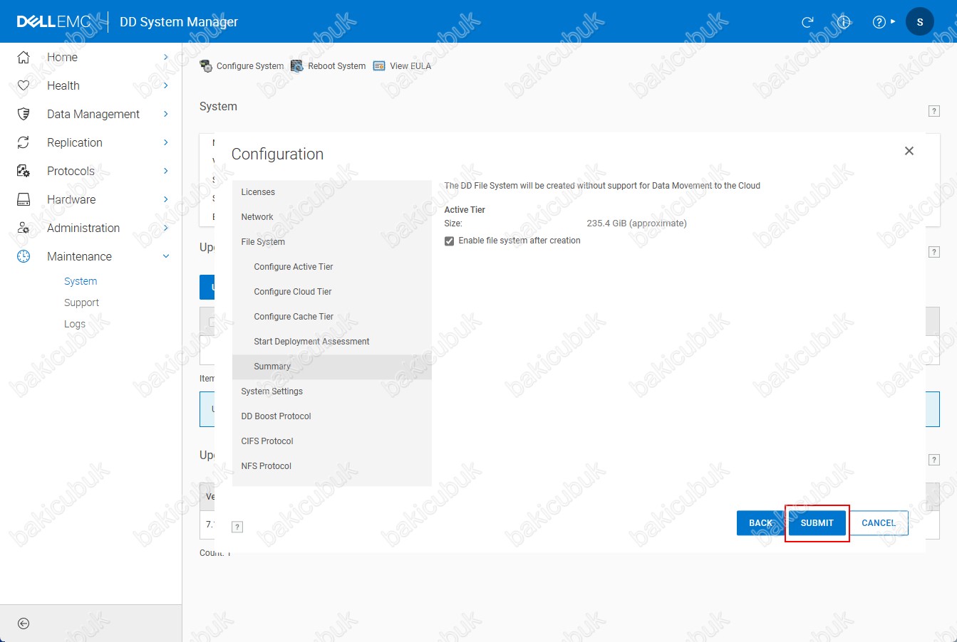Select Licenses step in Configuration wizard

coord(332,192)
